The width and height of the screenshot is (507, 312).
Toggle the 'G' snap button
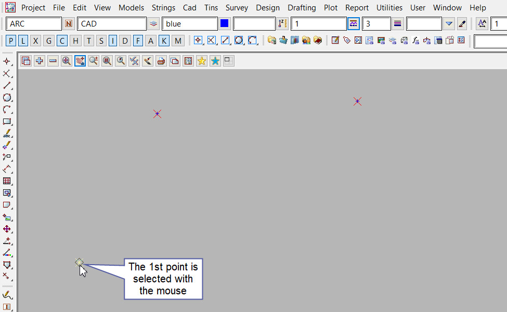(x=49, y=41)
